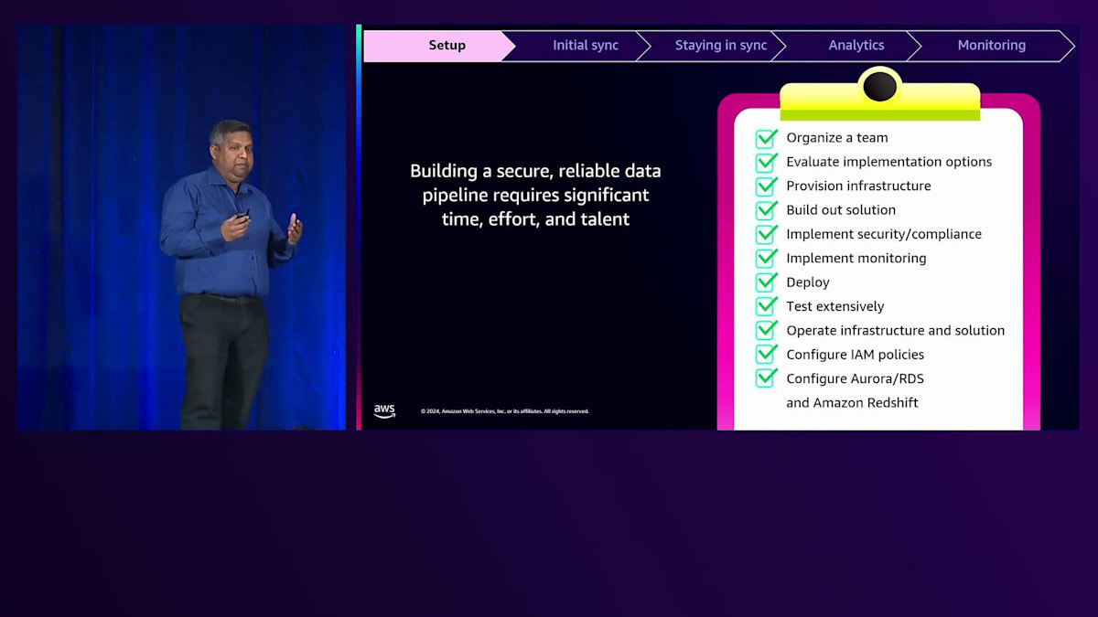Click the text 'Organize a team'
This screenshot has height=617, width=1098.
click(x=837, y=138)
